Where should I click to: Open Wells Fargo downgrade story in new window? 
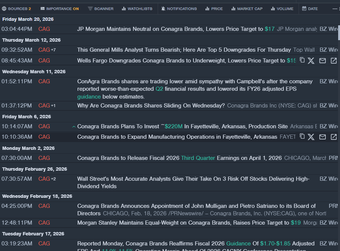coord(334,61)
